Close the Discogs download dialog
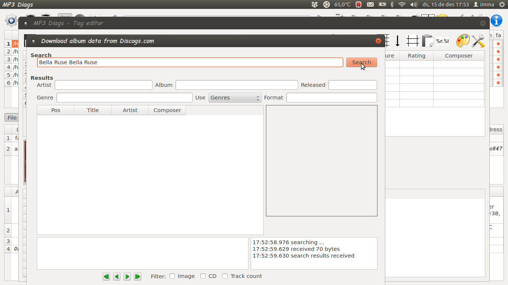 point(379,41)
